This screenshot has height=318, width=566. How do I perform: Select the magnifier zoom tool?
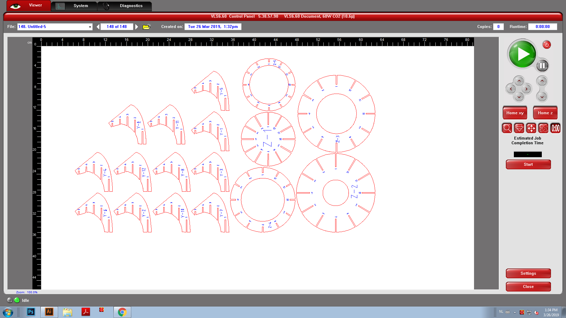(507, 128)
